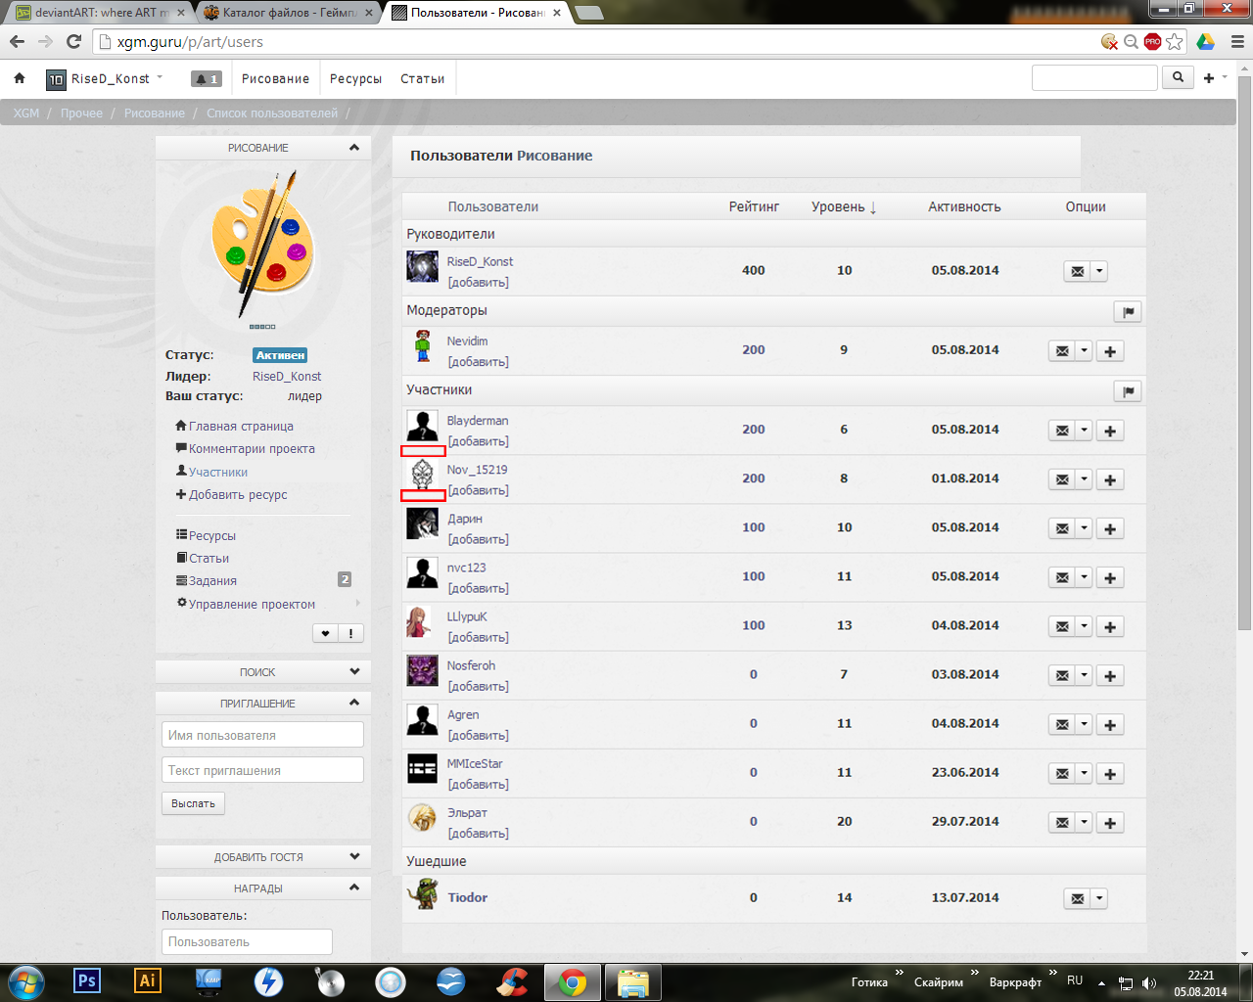Viewport: 1253px width, 1002px height.
Task: Expand the ДОБАВИТЬ ГОСТЯ panel
Action: click(354, 856)
